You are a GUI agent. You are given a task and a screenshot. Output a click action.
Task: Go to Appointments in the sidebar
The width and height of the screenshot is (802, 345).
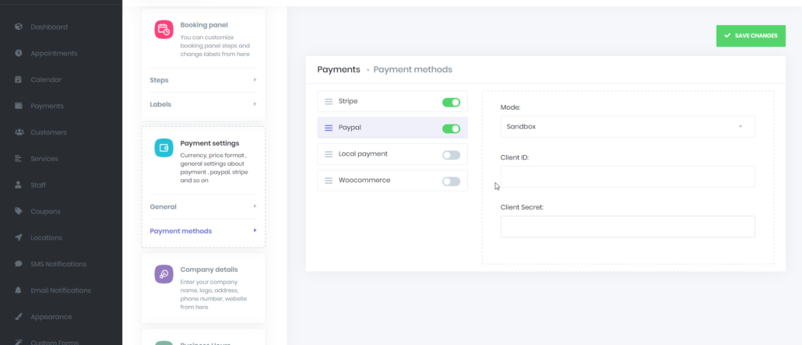(54, 53)
